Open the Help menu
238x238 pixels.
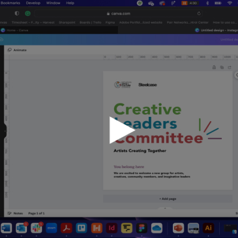pos(70,3)
